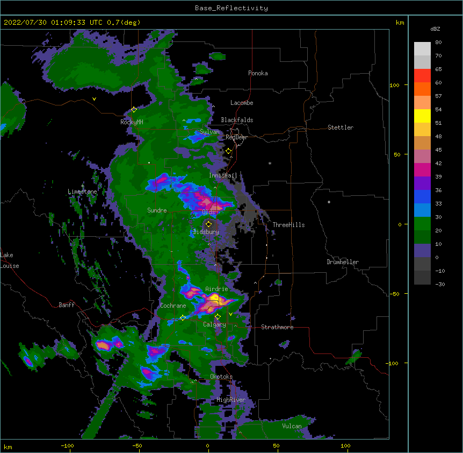
Task: Pick the magenta 39-42 dBZ legend swatch
Action: click(x=422, y=169)
